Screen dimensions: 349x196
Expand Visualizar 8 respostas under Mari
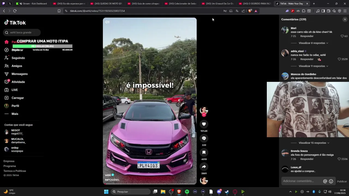[313, 43]
